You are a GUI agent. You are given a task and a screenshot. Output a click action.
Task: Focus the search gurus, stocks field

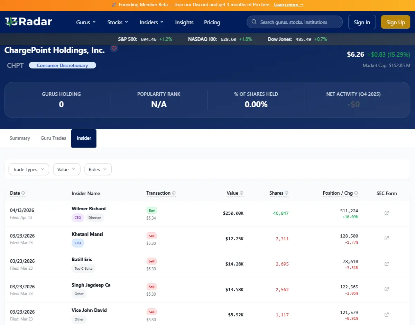[x=295, y=22]
